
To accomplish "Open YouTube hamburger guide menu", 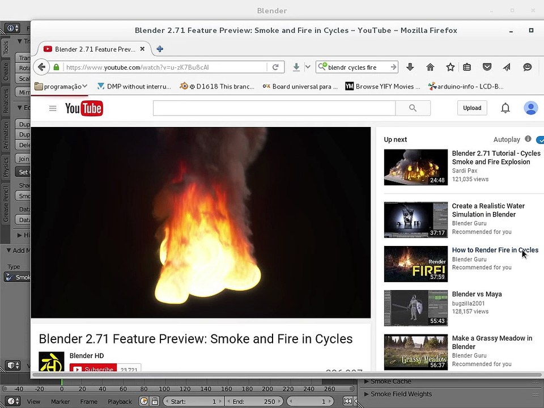I will click(x=53, y=108).
